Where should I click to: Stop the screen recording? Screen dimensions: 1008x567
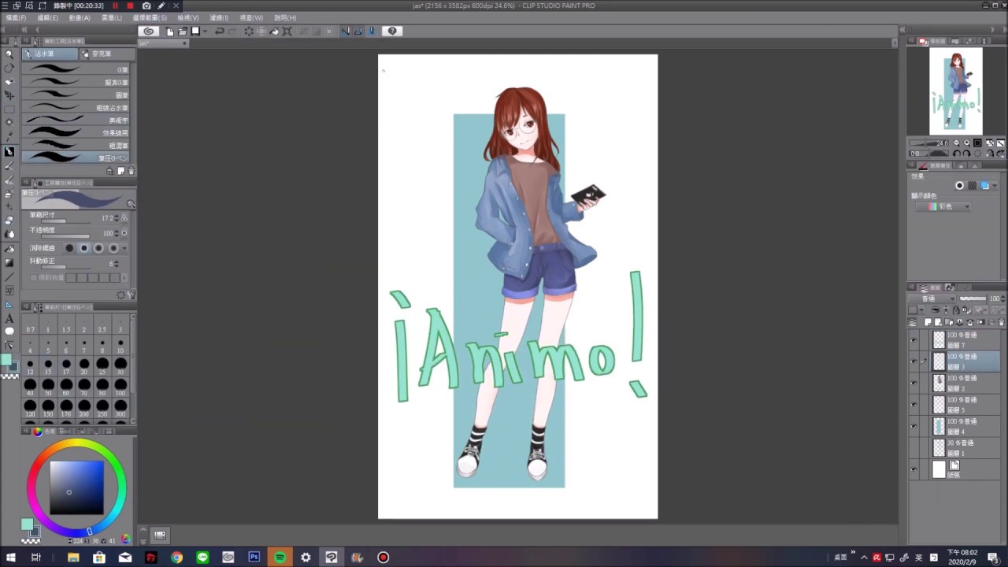tap(130, 6)
